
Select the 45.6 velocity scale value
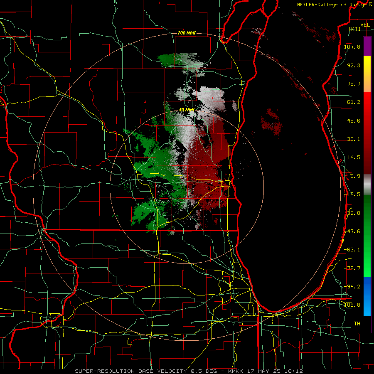354,121
